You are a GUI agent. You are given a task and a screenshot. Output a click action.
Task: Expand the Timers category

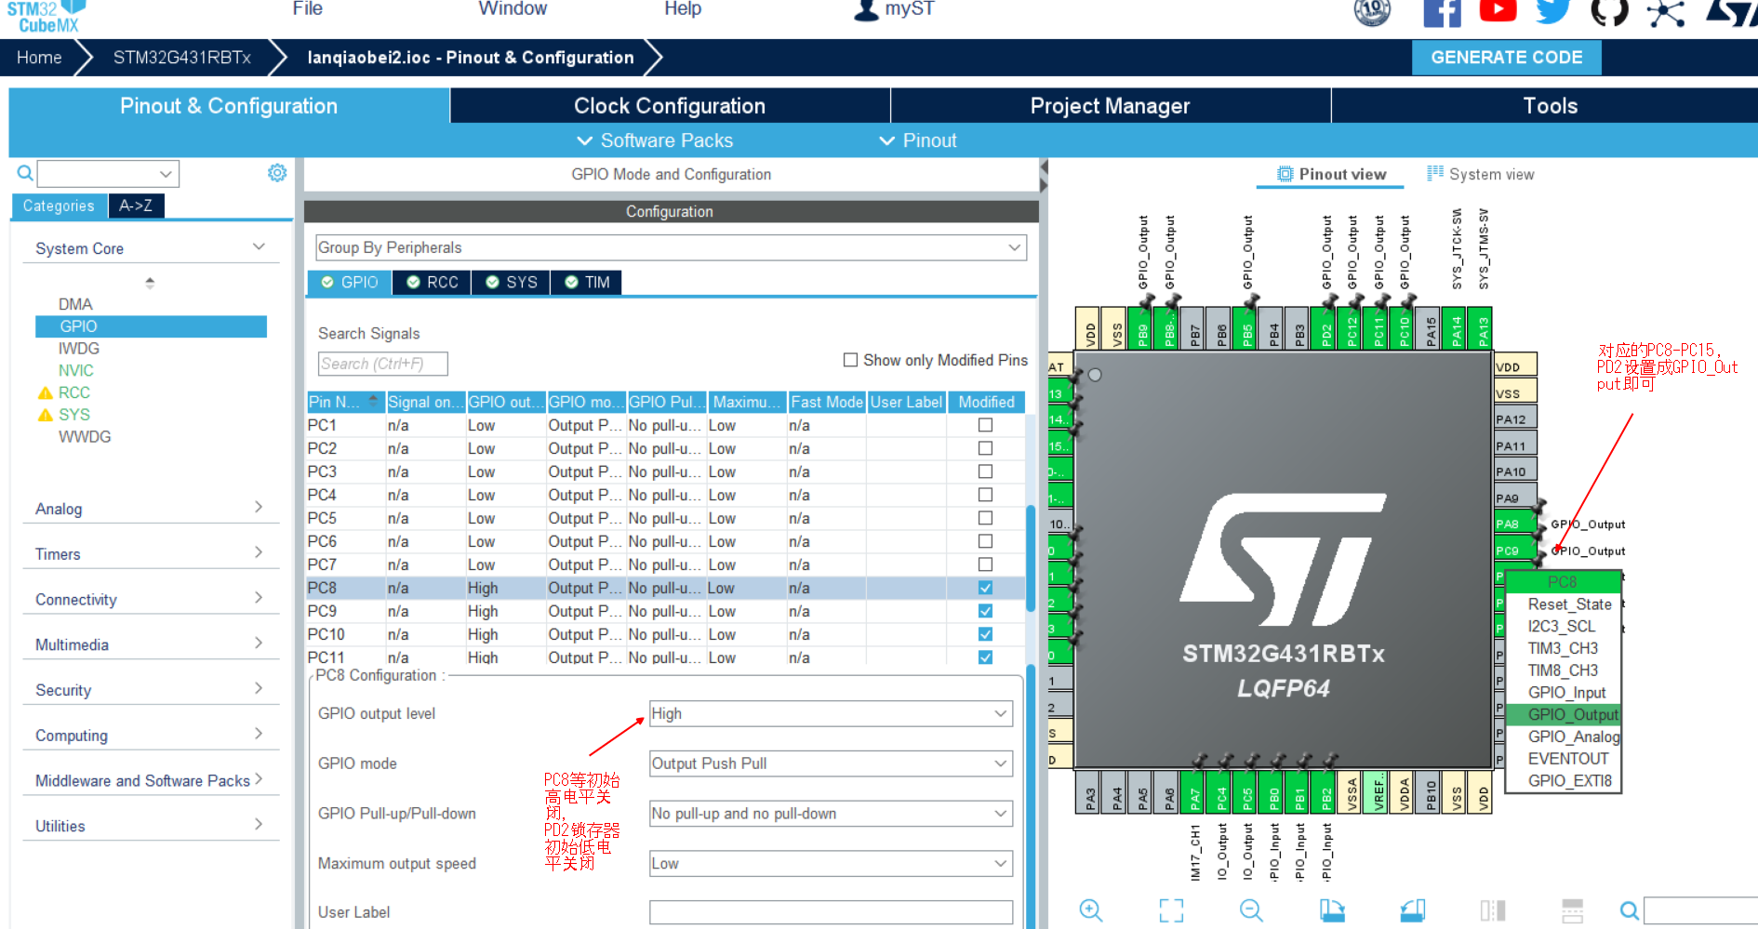point(149,554)
